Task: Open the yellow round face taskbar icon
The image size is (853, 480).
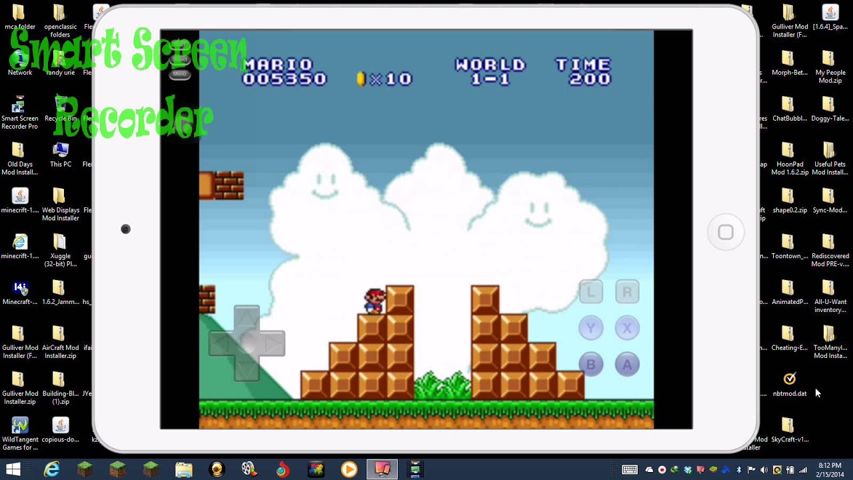Action: (217, 469)
